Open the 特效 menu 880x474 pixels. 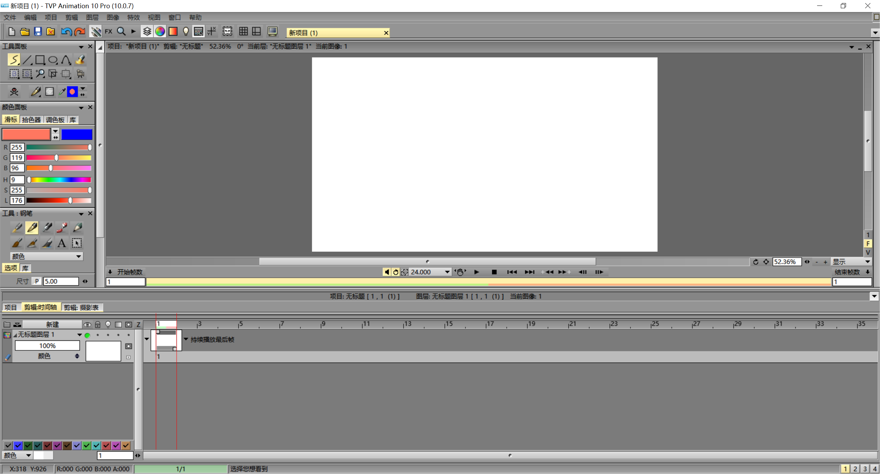[x=133, y=18]
